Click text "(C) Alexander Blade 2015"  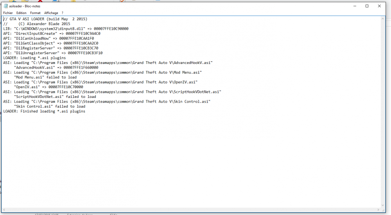click(x=44, y=24)
